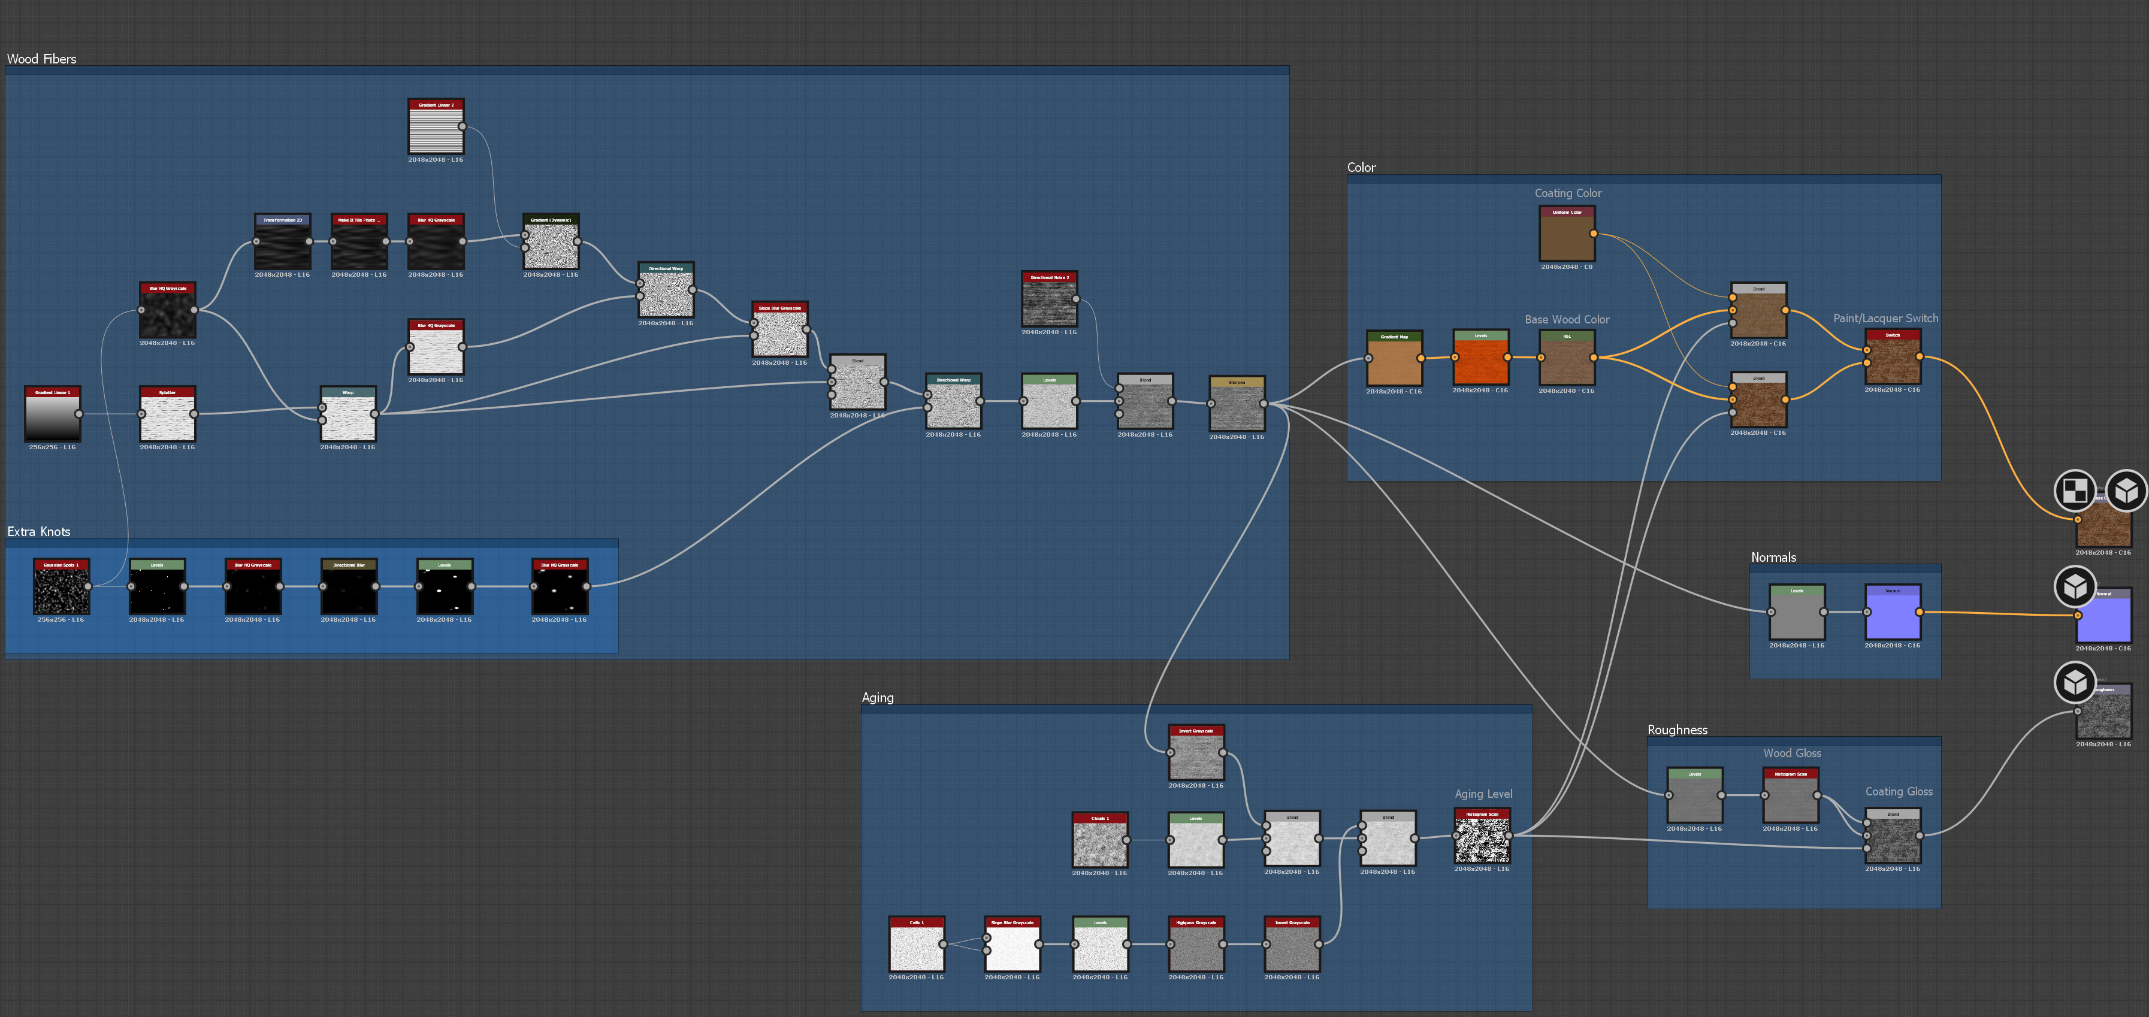Screen dimensions: 2149x1017
Task: Select the Highpass Grayscale node
Action: (x=1196, y=943)
